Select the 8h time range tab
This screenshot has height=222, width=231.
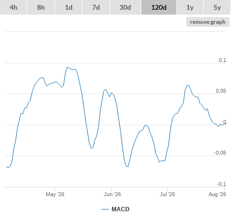(41, 7)
